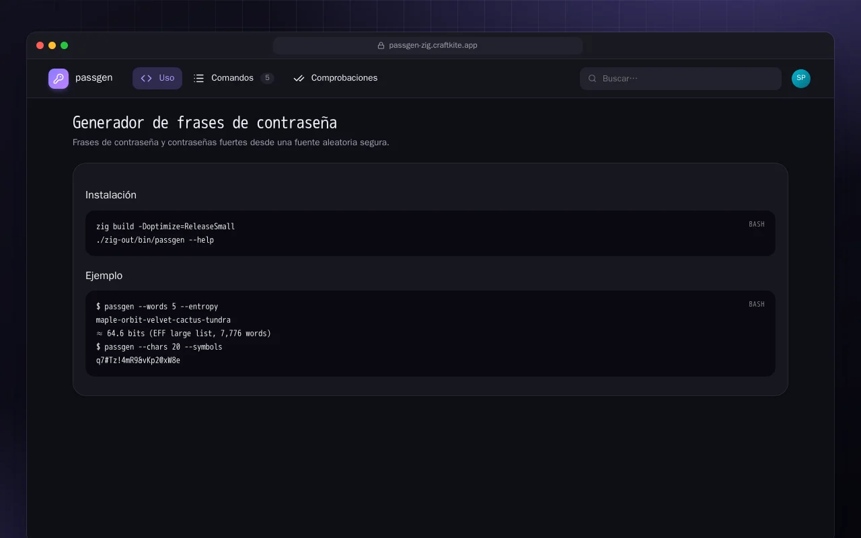Image resolution: width=861 pixels, height=538 pixels.
Task: Click the passgen --chars 20 --symbols line
Action: (159, 347)
